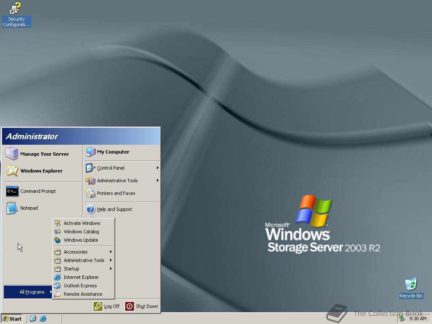Click the 9:30 AM taskbar clock
Image resolution: width=432 pixels, height=324 pixels.
418,319
